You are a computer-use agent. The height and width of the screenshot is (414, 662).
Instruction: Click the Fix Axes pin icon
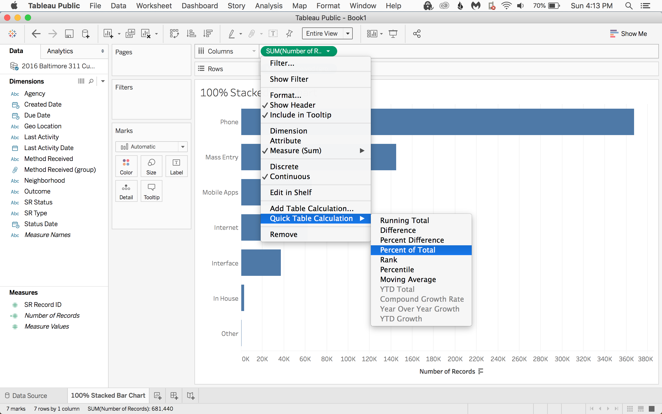pyautogui.click(x=289, y=34)
